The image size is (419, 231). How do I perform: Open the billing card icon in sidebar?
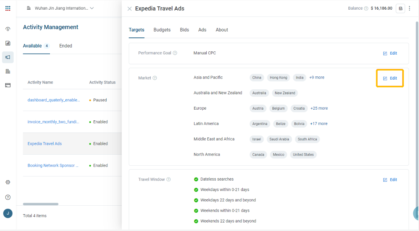[x=8, y=85]
